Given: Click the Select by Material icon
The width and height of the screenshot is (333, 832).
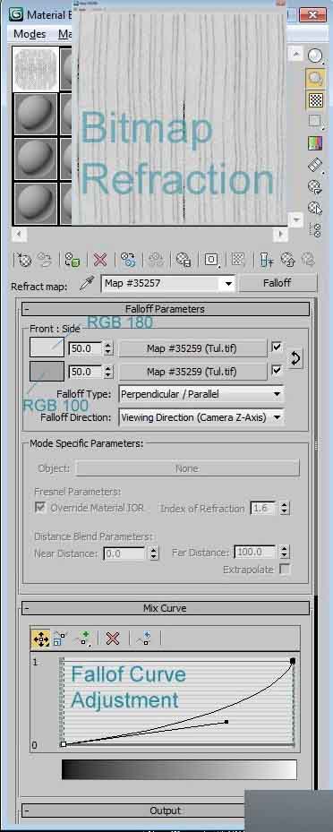Looking at the screenshot, I should 315,208.
